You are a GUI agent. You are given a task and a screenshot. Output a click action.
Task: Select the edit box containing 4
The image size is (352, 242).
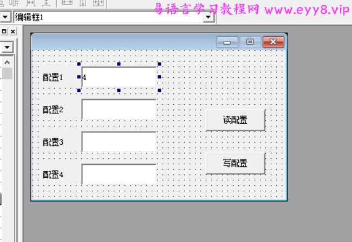(x=119, y=77)
